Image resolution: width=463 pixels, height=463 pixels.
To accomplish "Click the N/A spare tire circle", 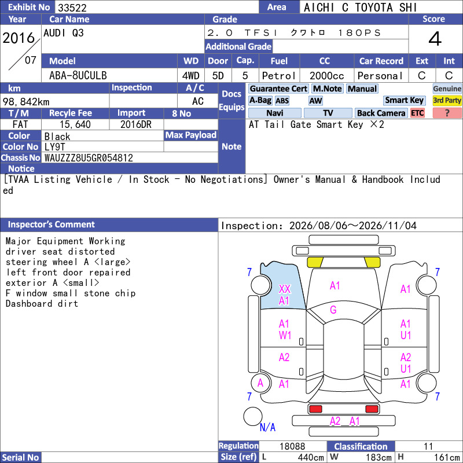I will click(x=253, y=416).
